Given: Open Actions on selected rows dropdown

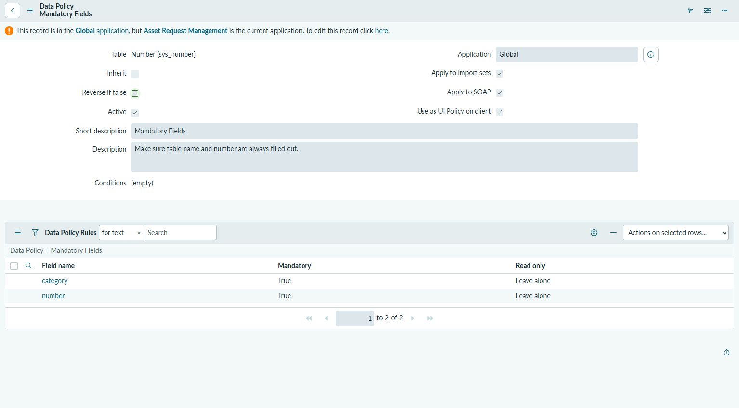Looking at the screenshot, I should 676,233.
